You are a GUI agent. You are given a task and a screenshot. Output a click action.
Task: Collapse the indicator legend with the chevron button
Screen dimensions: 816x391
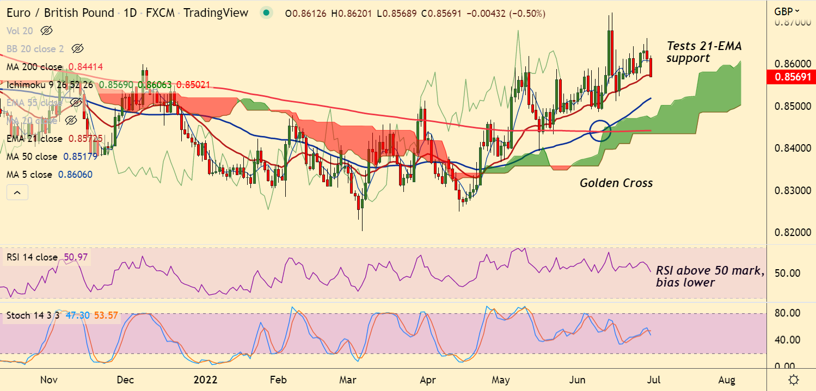tap(17, 192)
